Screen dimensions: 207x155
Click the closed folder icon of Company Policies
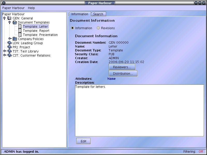15,39
